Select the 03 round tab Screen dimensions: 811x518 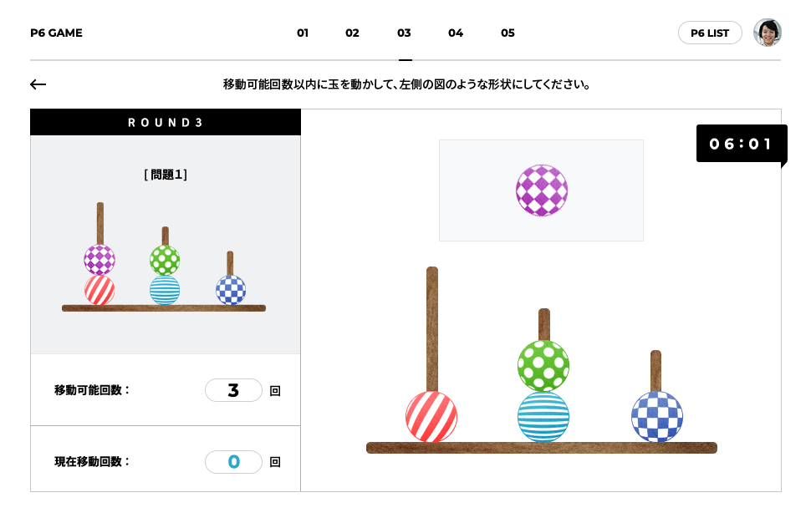[404, 33]
